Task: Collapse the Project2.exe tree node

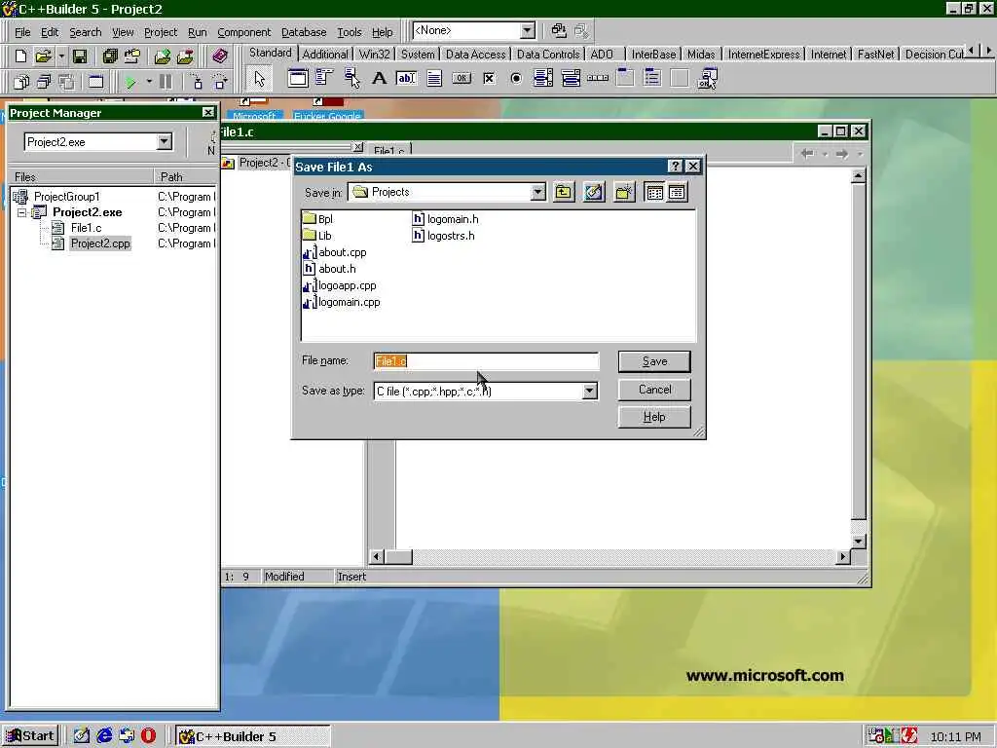Action: (x=21, y=212)
